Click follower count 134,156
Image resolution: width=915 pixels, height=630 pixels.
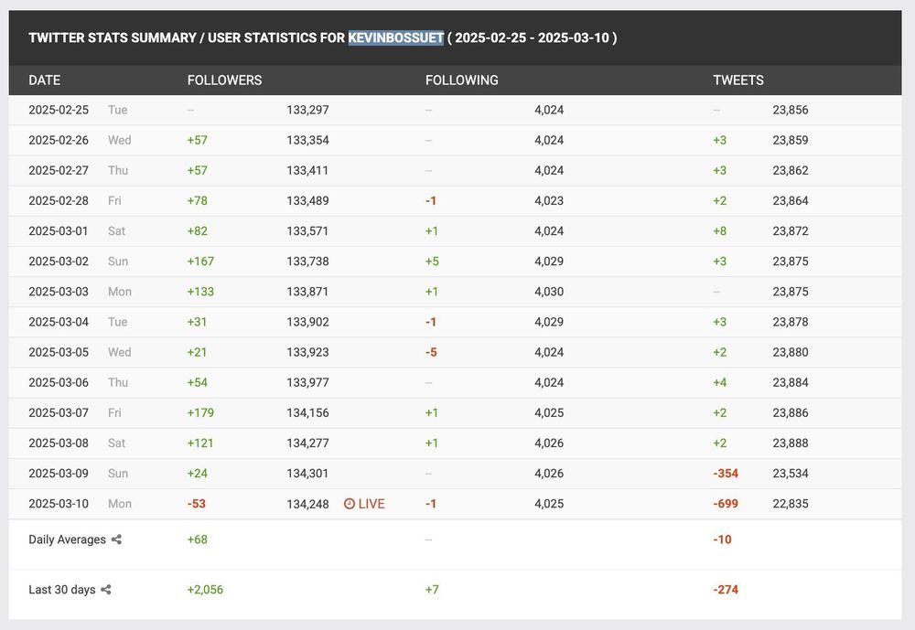[x=307, y=413]
